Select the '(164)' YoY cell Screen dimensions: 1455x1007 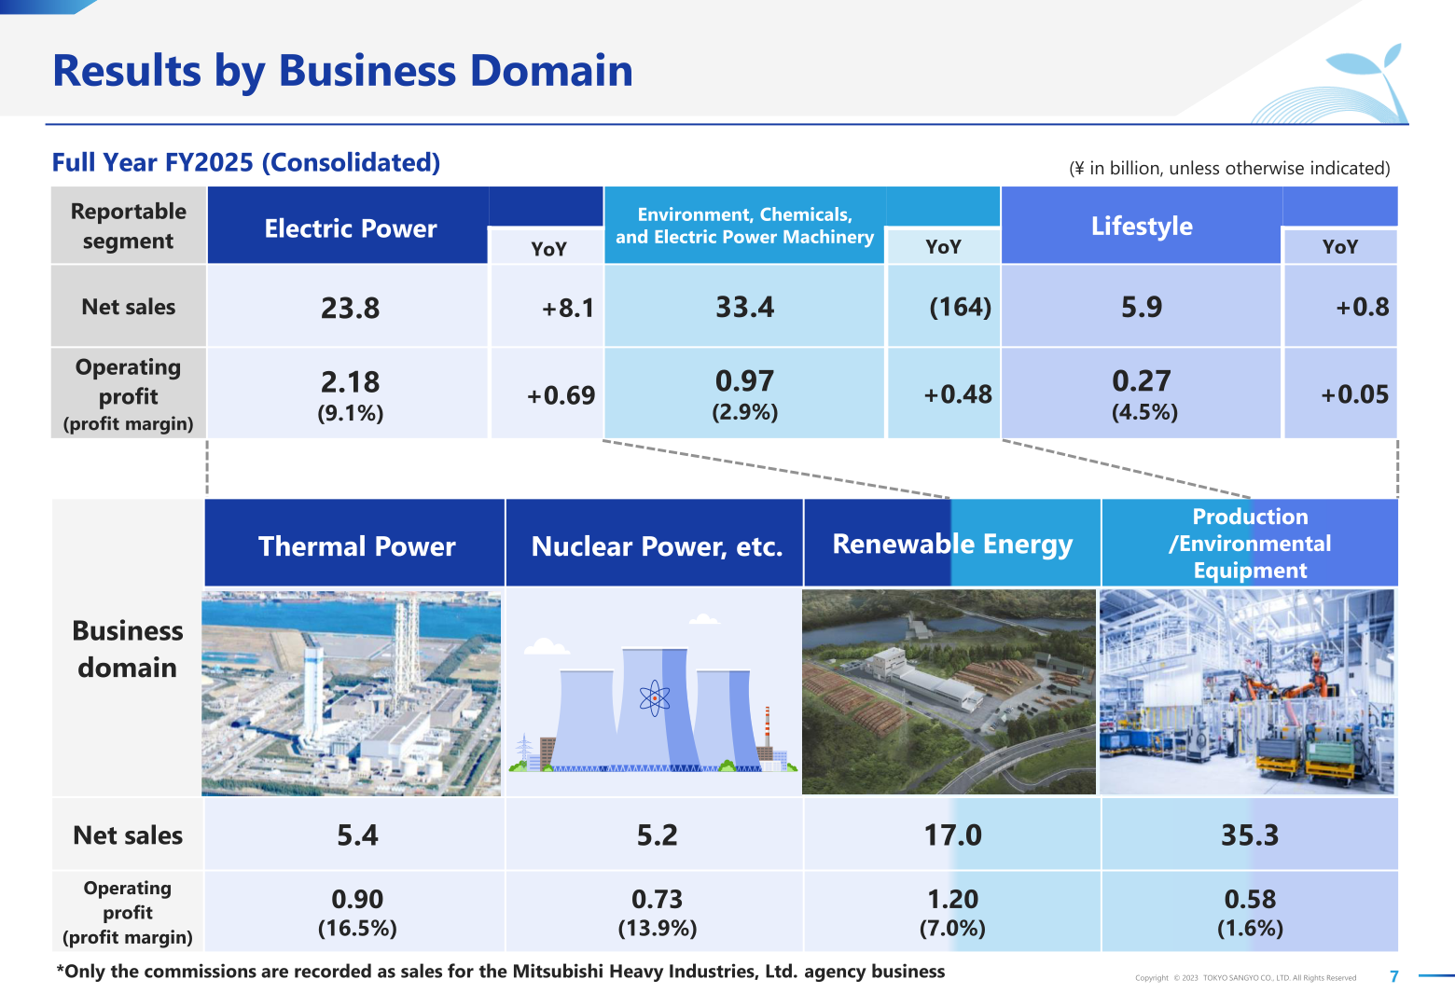point(943,308)
